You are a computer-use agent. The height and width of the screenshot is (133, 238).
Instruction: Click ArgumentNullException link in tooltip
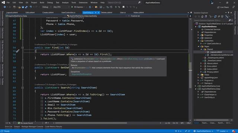pyautogui.click(x=82, y=74)
